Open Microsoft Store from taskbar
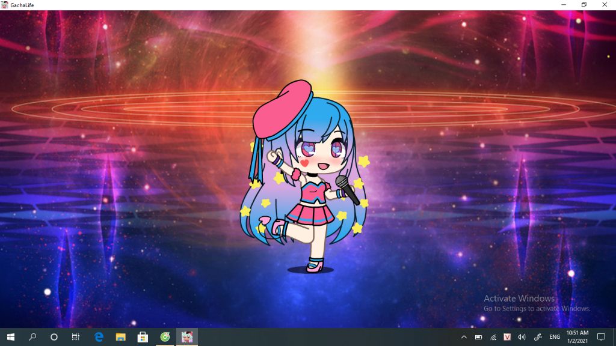Viewport: 616px width, 346px height. (x=143, y=337)
